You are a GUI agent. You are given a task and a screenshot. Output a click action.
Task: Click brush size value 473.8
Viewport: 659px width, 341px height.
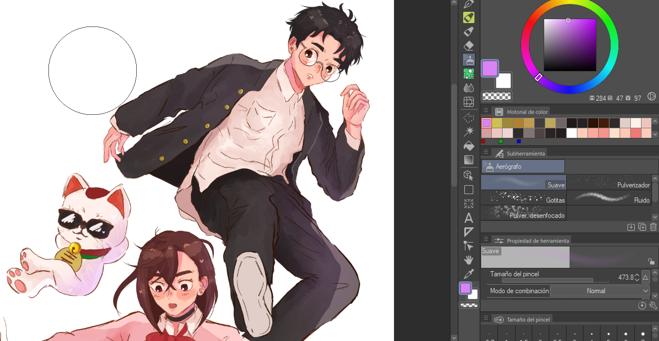tap(626, 277)
